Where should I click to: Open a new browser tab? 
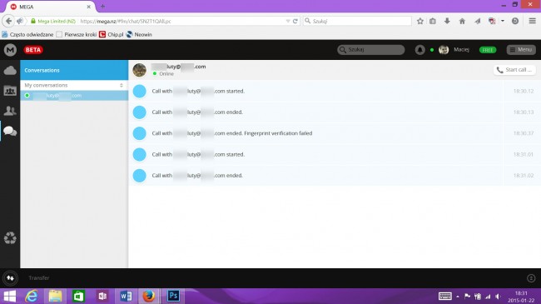(102, 7)
